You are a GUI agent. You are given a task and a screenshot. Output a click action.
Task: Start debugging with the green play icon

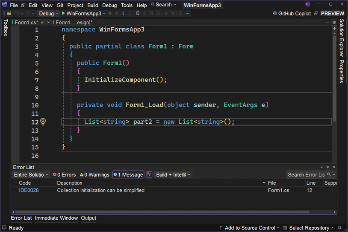63,14
